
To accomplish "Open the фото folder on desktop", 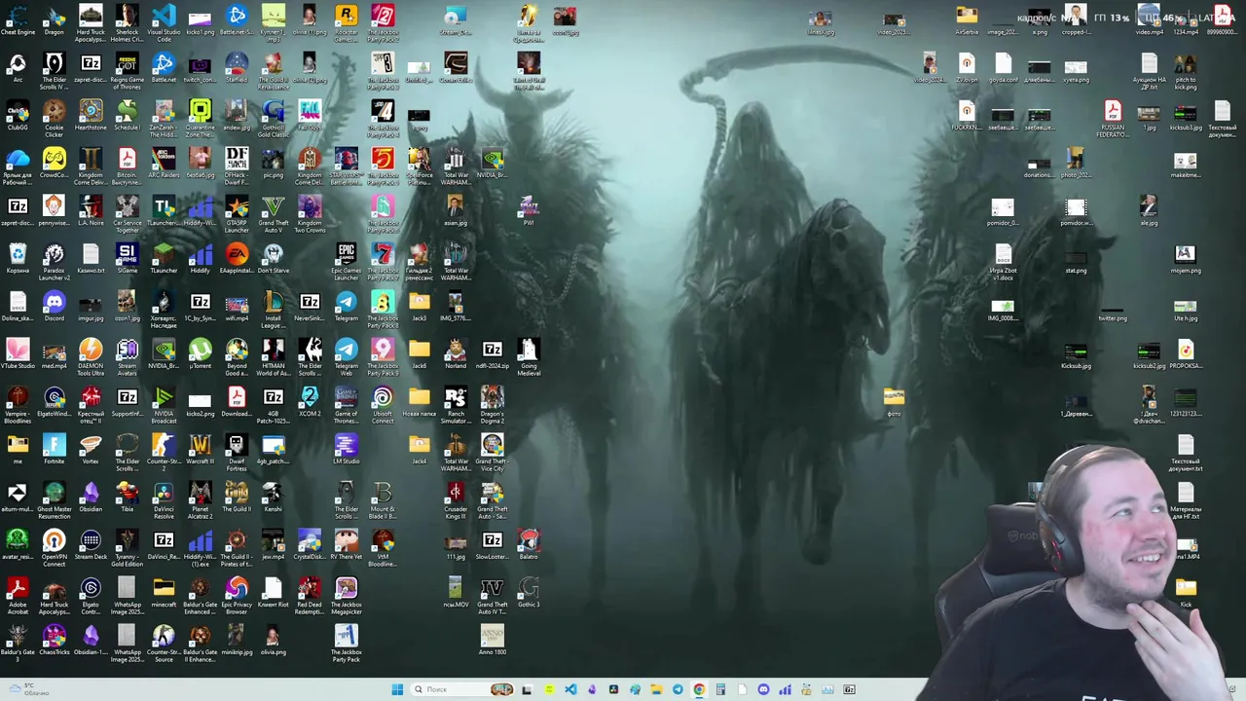I will coord(894,402).
